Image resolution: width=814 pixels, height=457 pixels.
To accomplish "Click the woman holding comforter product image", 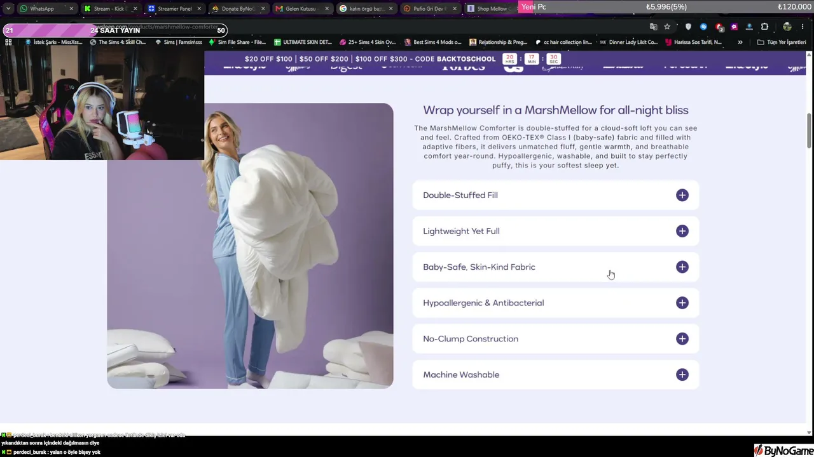I will click(x=250, y=246).
